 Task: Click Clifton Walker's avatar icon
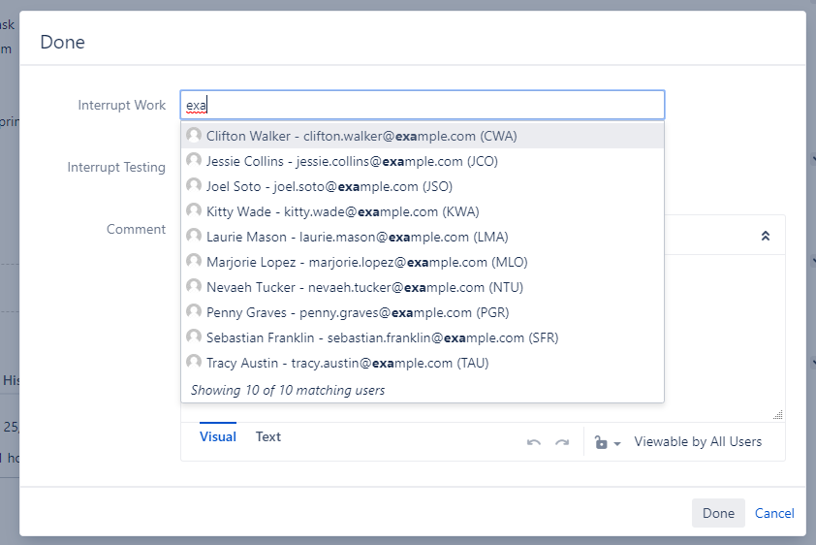(x=194, y=135)
